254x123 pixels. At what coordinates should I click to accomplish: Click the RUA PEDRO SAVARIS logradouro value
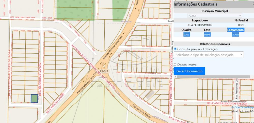pos(200,25)
